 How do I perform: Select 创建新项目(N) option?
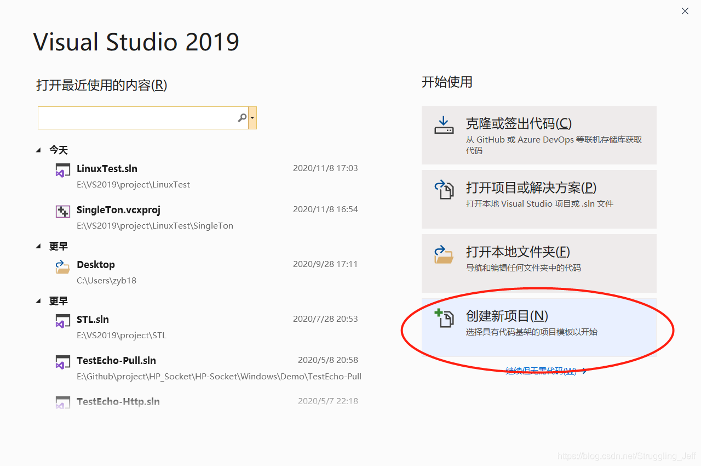tap(539, 328)
